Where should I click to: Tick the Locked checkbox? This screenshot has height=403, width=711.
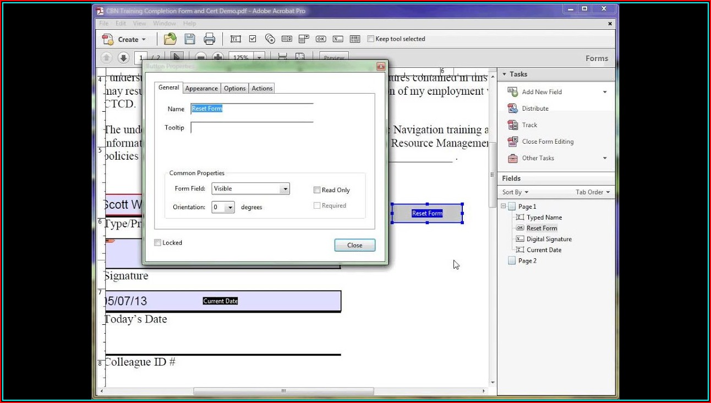158,243
